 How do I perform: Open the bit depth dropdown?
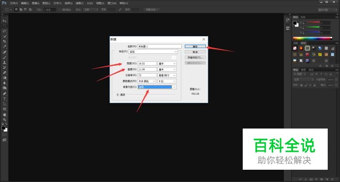(x=167, y=81)
